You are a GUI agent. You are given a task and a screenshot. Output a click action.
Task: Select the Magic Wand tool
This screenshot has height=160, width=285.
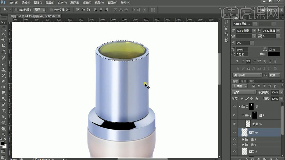tap(3, 40)
